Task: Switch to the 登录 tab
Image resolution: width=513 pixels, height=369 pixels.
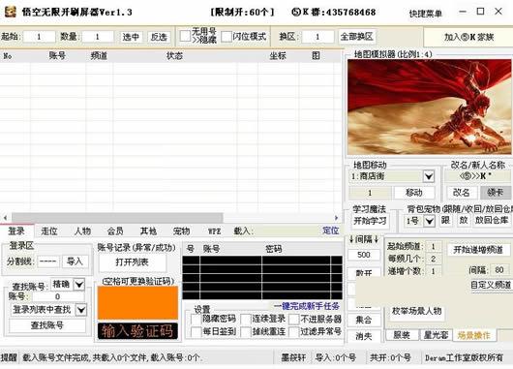Action: (16, 231)
